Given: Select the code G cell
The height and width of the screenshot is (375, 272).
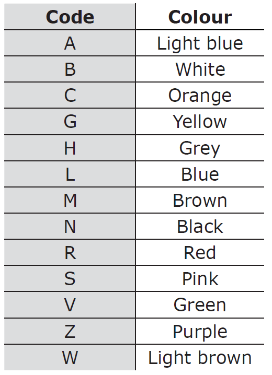Looking at the screenshot, I should [x=70, y=122].
